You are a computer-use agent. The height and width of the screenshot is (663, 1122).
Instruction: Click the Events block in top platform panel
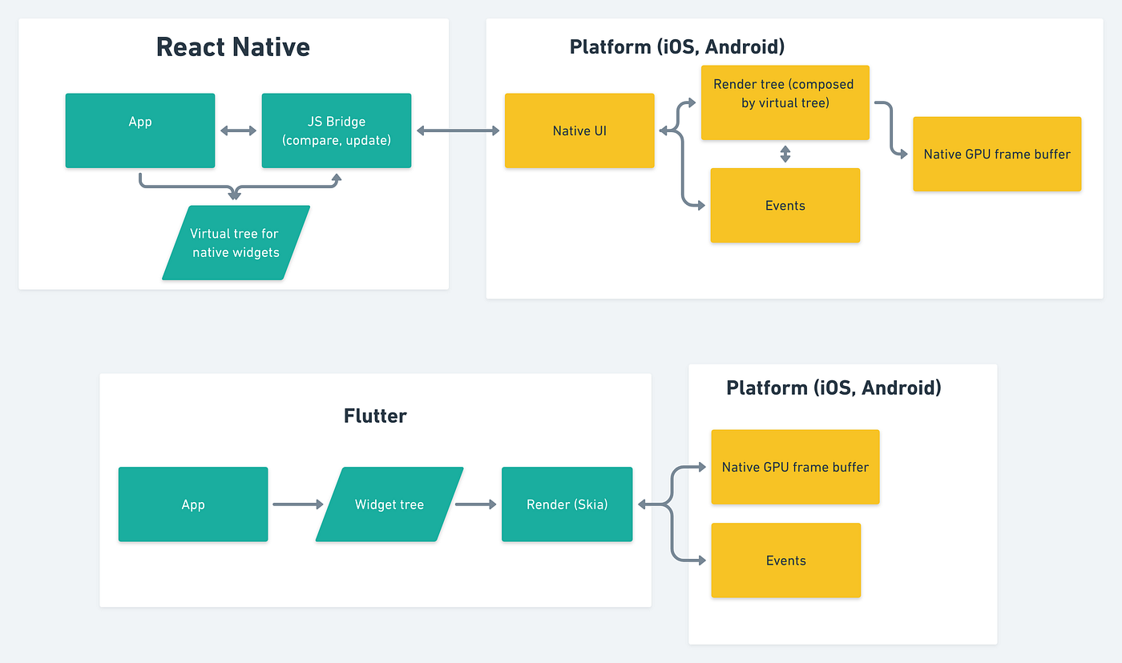pos(785,206)
